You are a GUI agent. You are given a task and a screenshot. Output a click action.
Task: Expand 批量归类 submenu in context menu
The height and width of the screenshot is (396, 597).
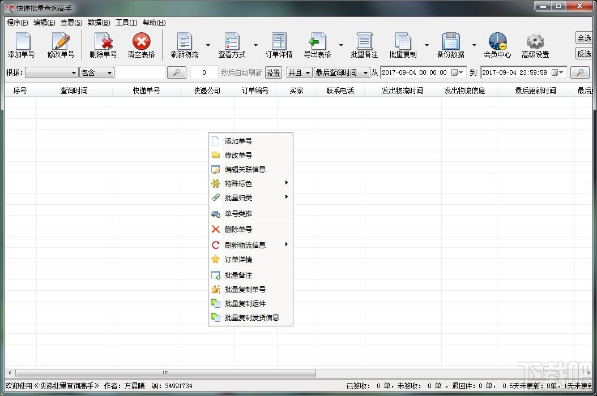coord(250,197)
